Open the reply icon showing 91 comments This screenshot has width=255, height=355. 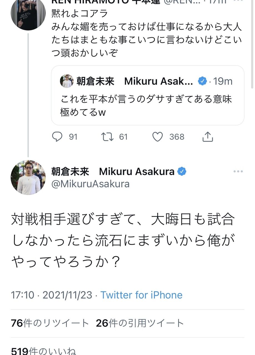coord(57,137)
